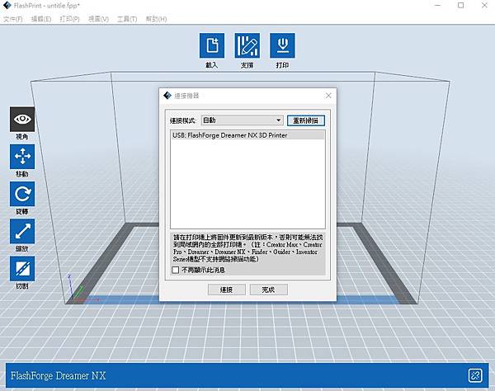Open the Tools (工具) menu
The width and height of the screenshot is (495, 391).
[x=127, y=19]
